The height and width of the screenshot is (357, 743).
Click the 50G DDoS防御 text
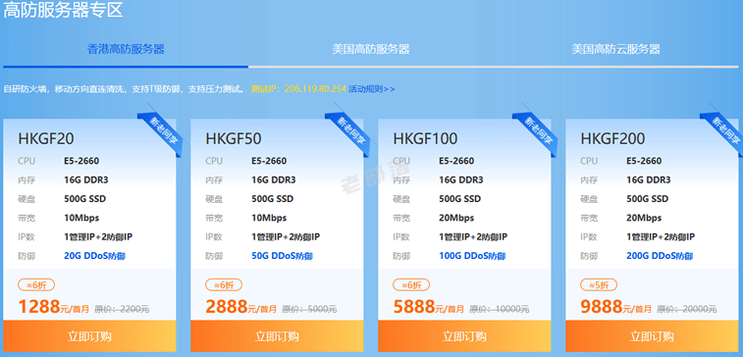coord(282,256)
